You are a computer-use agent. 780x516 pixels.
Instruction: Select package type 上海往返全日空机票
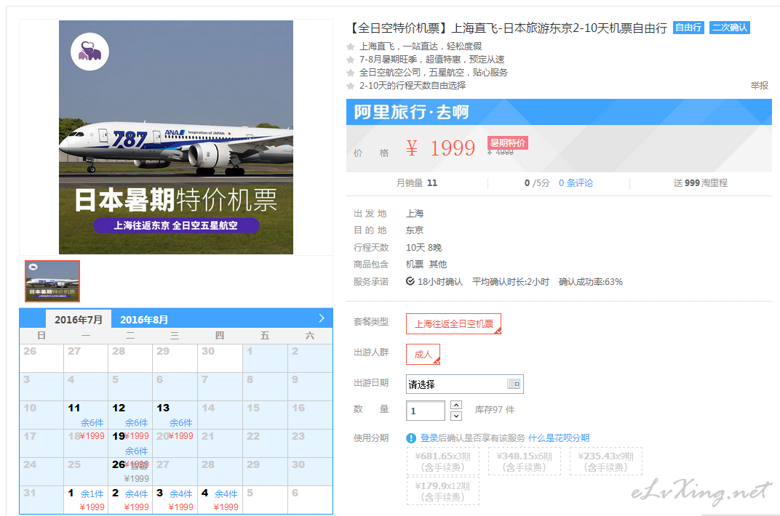(454, 324)
